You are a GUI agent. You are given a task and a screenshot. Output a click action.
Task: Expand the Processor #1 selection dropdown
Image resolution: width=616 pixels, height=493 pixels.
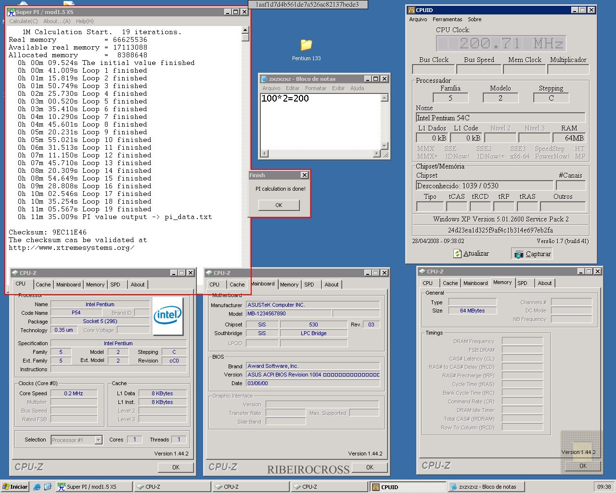[x=99, y=440]
